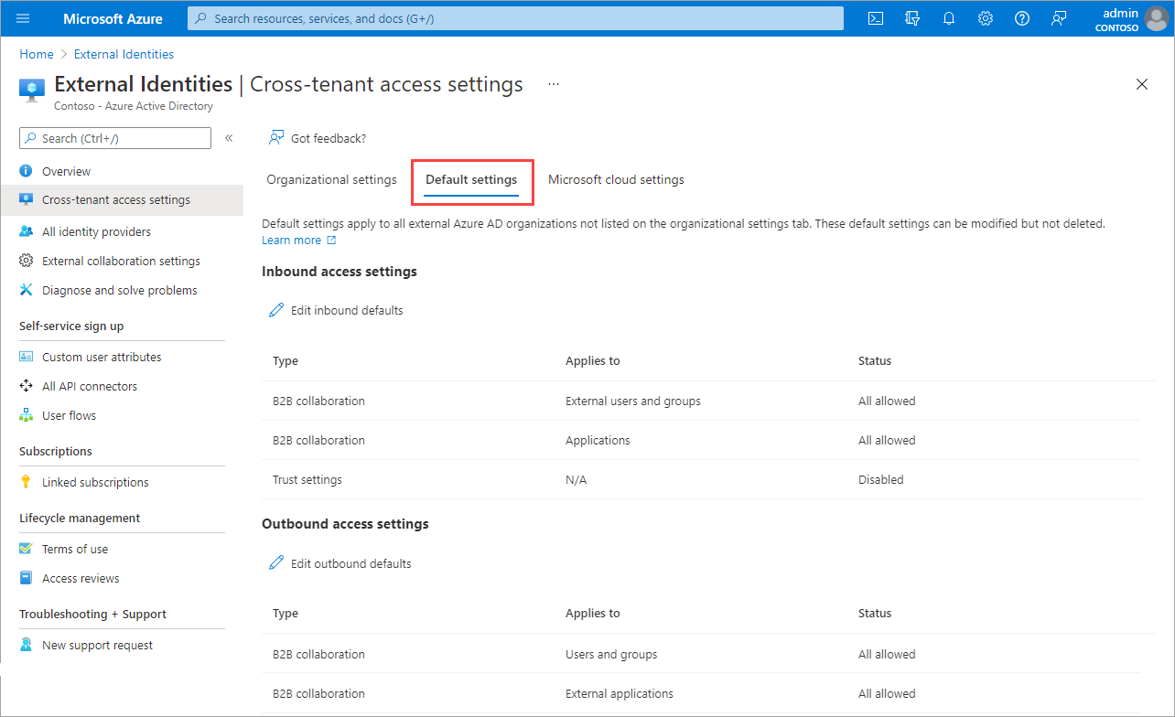Open the Learn more link
The height and width of the screenshot is (717, 1175).
(292, 240)
